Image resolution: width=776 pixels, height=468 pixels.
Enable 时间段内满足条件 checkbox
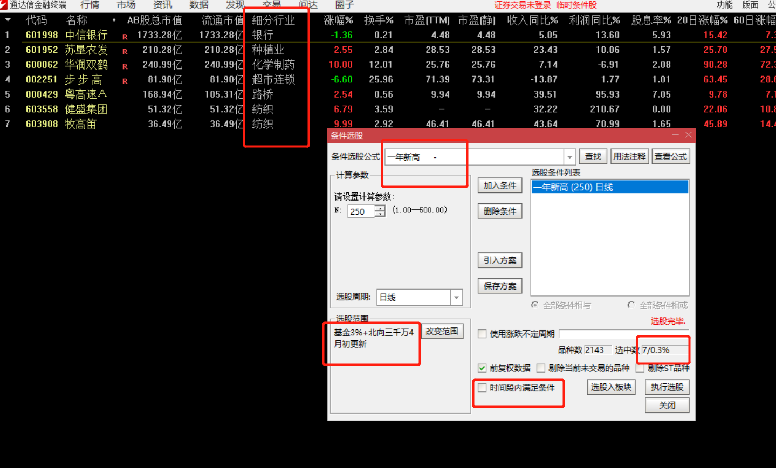[482, 388]
